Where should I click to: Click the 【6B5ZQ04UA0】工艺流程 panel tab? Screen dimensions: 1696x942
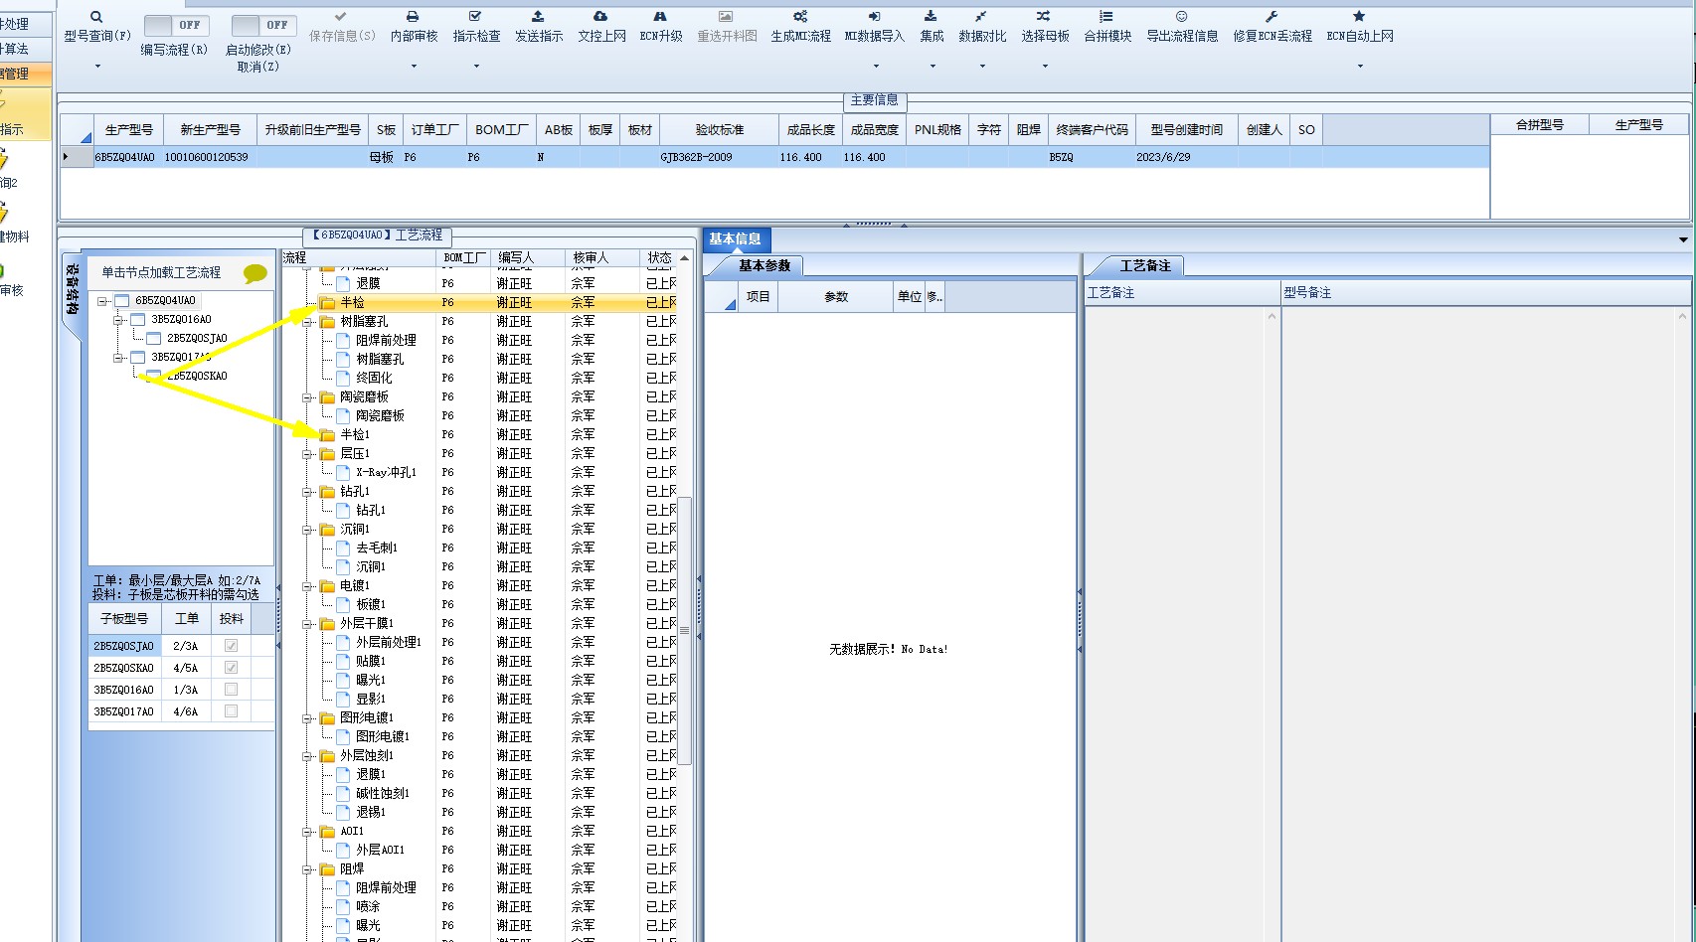click(x=377, y=235)
